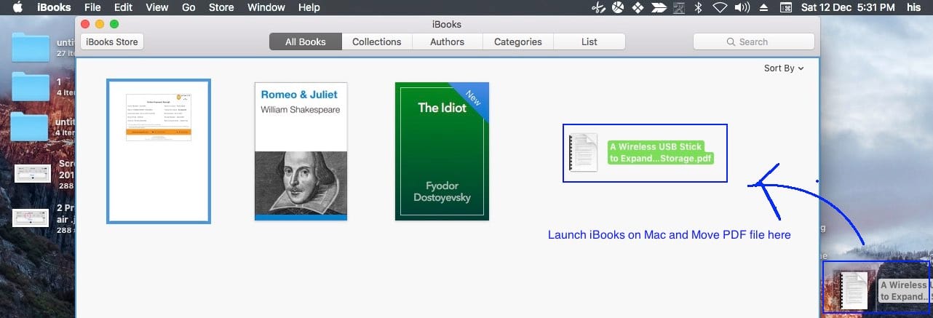Open the Romeo & Juliet book cover
This screenshot has width=933, height=318.
point(301,151)
